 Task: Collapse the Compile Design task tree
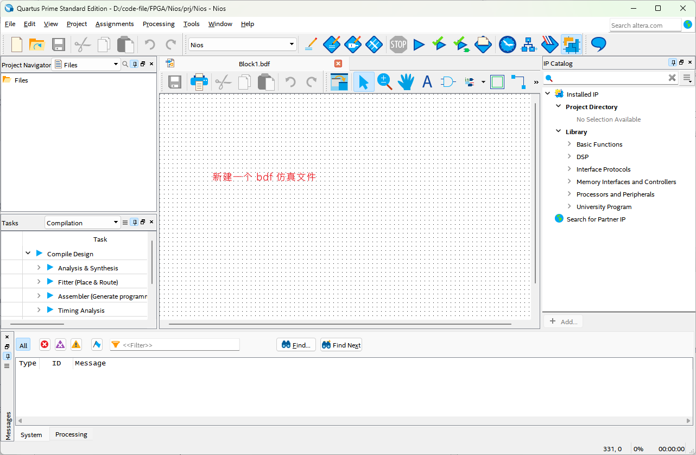point(28,253)
